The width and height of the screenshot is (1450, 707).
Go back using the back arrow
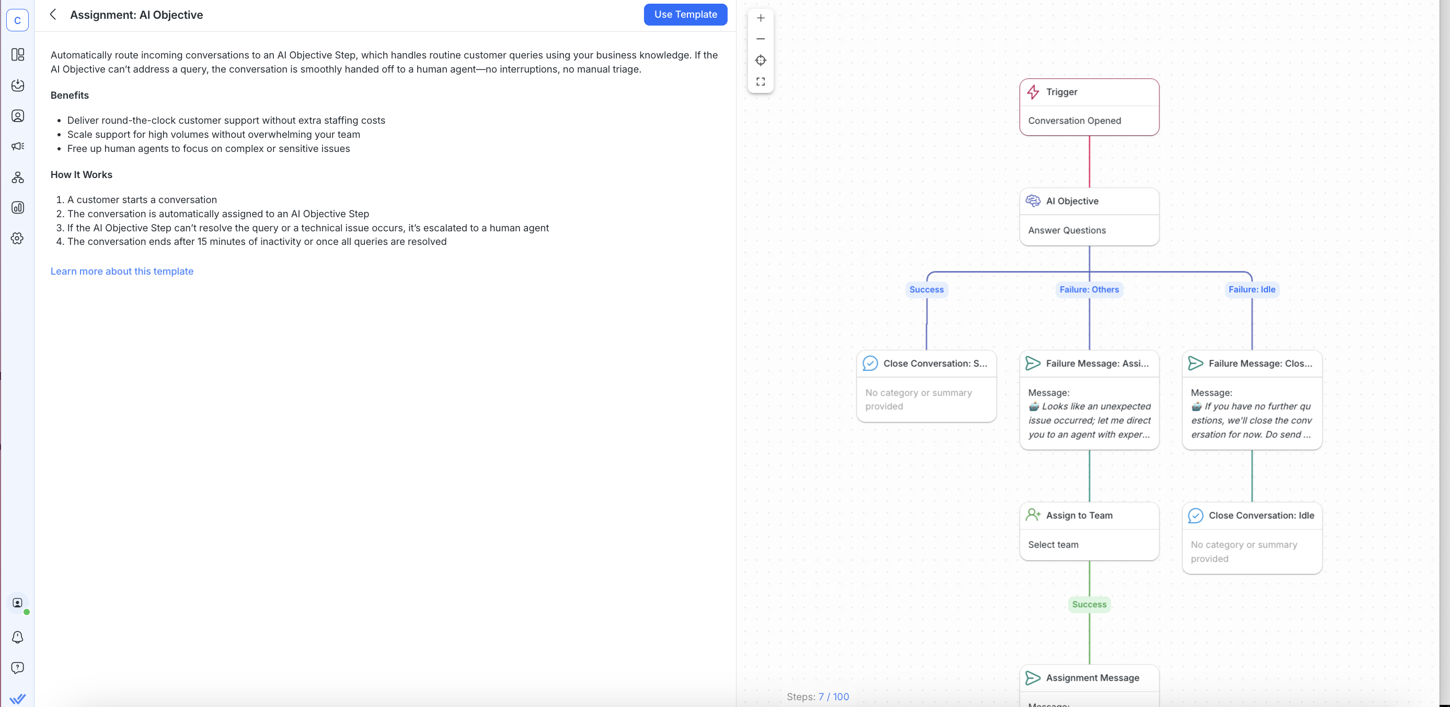coord(52,14)
